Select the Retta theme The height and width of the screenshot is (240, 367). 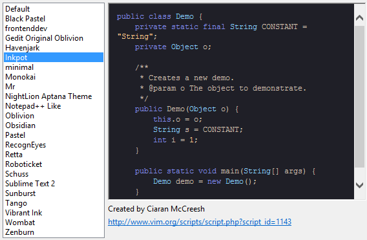54,155
